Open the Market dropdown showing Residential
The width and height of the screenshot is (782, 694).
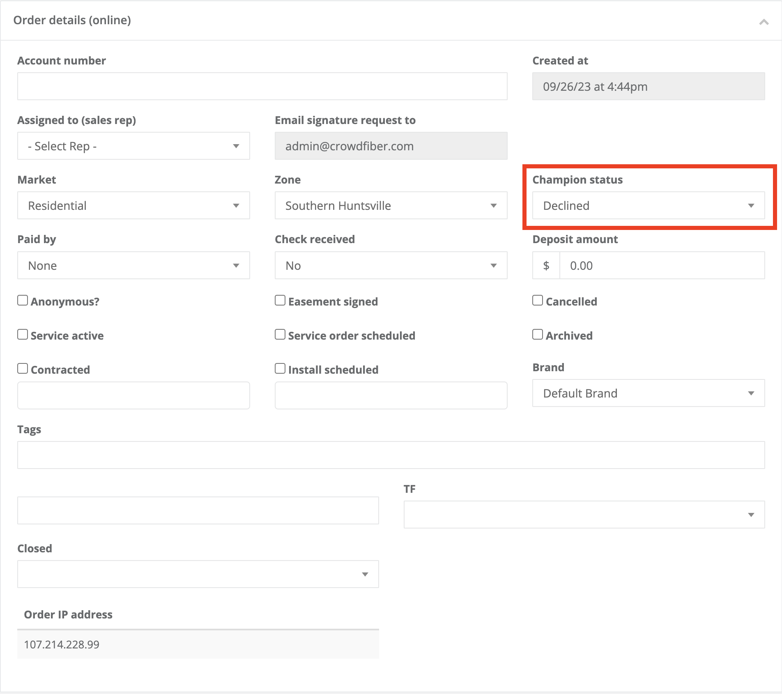(x=133, y=206)
